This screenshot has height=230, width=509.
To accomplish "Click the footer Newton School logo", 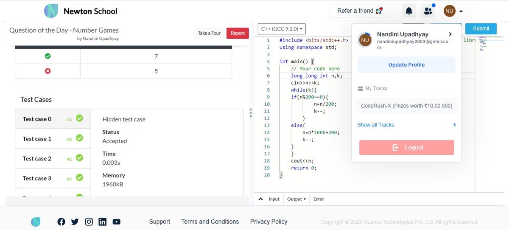I will (36, 222).
